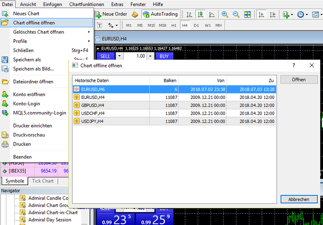Select the line chart icon

coord(211,14)
